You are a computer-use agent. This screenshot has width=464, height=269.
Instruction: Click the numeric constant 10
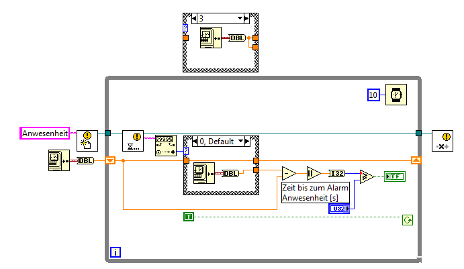373,95
